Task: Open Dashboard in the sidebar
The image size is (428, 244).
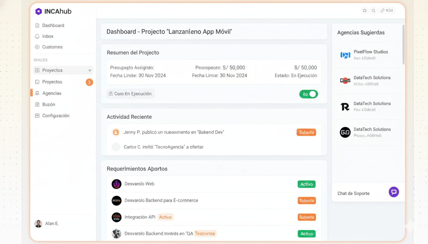Action: point(53,25)
